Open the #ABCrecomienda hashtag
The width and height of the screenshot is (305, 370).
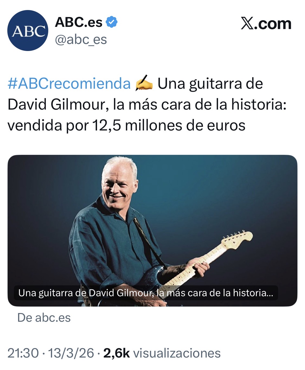[x=69, y=84]
